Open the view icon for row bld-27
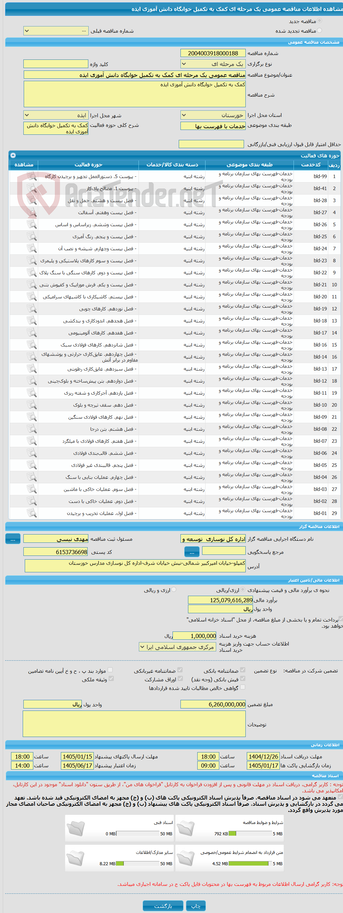The width and height of the screenshot is (343, 913). point(32,212)
